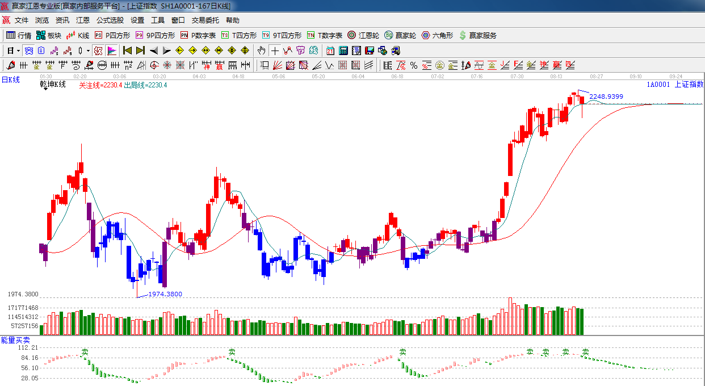Expand the 日 period dropdown arrow

click(x=18, y=51)
